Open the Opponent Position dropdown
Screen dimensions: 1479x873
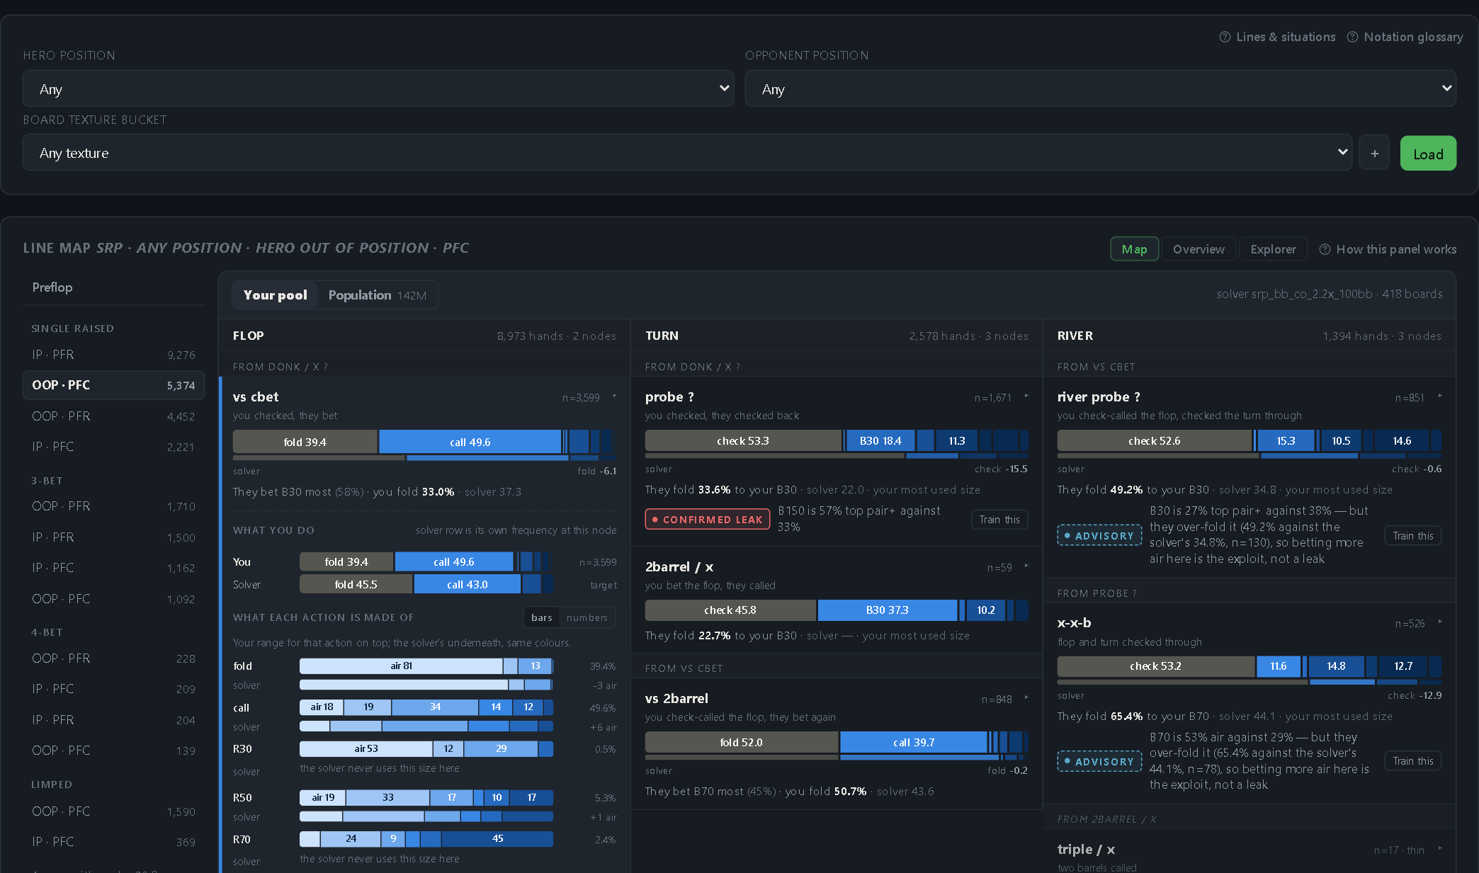[1100, 89]
